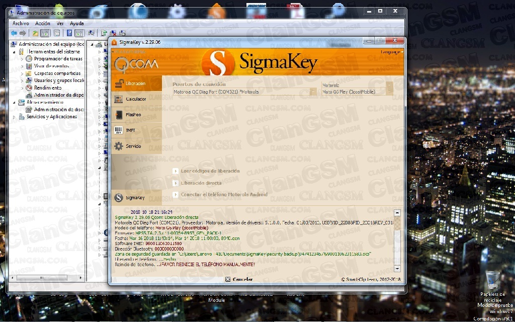Select the SigmaKey item at sidebar bottom
Image resolution: width=515 pixels, height=322 pixels.
(x=136, y=198)
